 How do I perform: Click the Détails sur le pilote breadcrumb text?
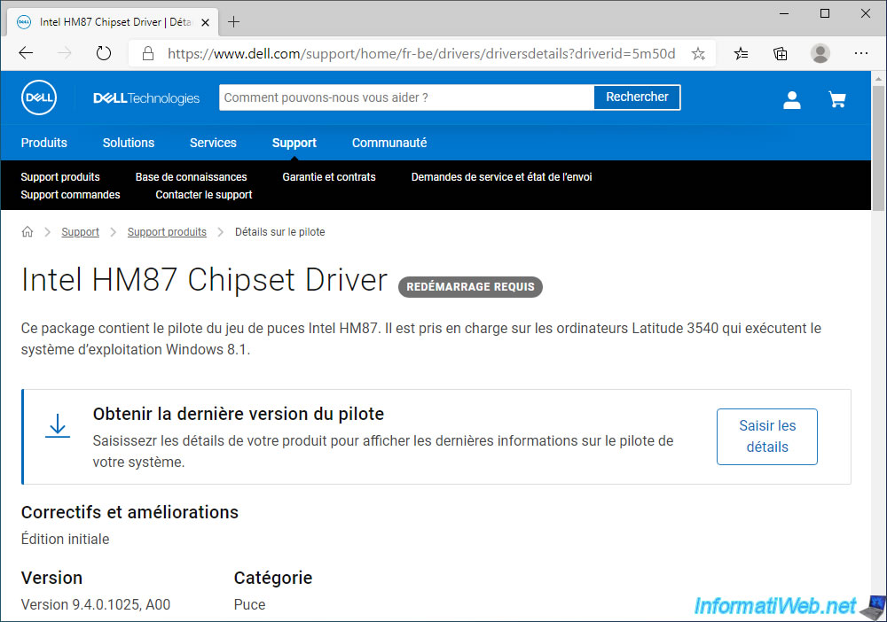(x=280, y=231)
